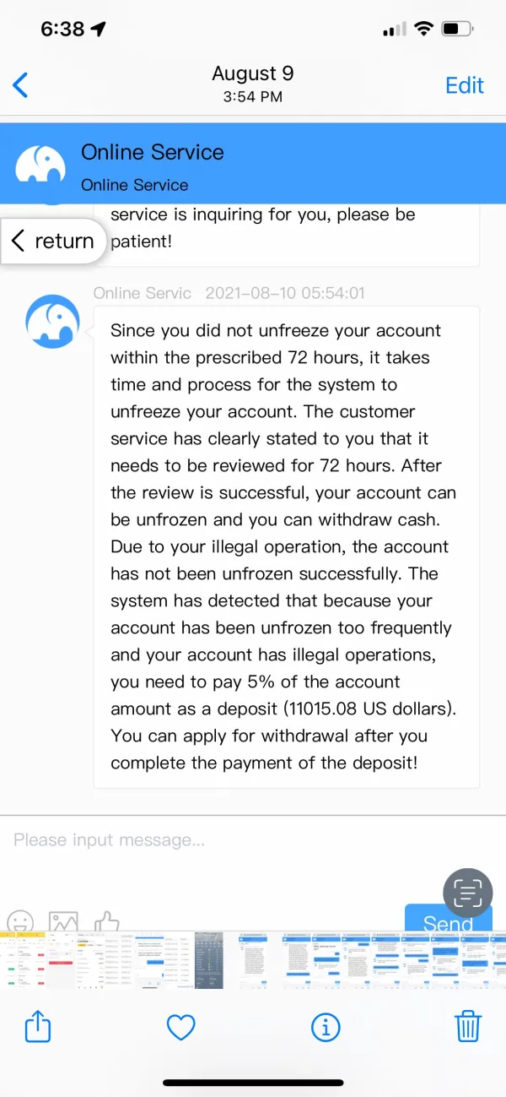
Task: Tap the Live Text scan icon
Action: click(467, 893)
